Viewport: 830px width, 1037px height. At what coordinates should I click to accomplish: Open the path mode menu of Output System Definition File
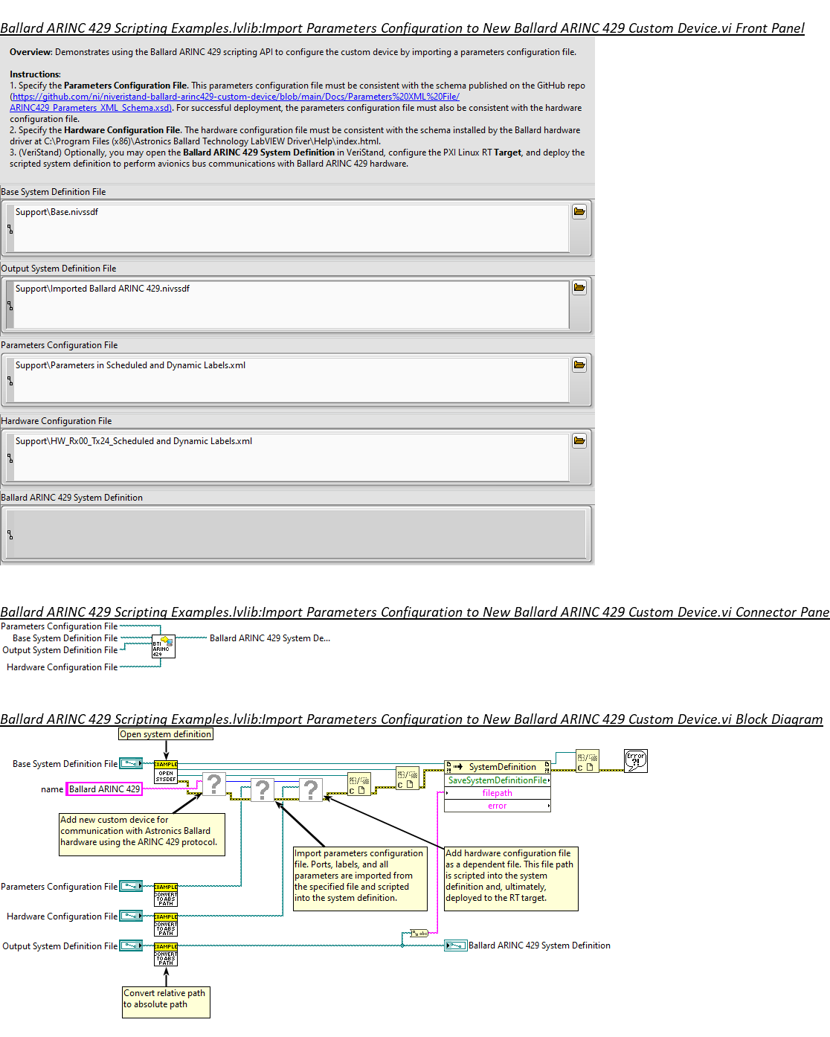[10, 305]
